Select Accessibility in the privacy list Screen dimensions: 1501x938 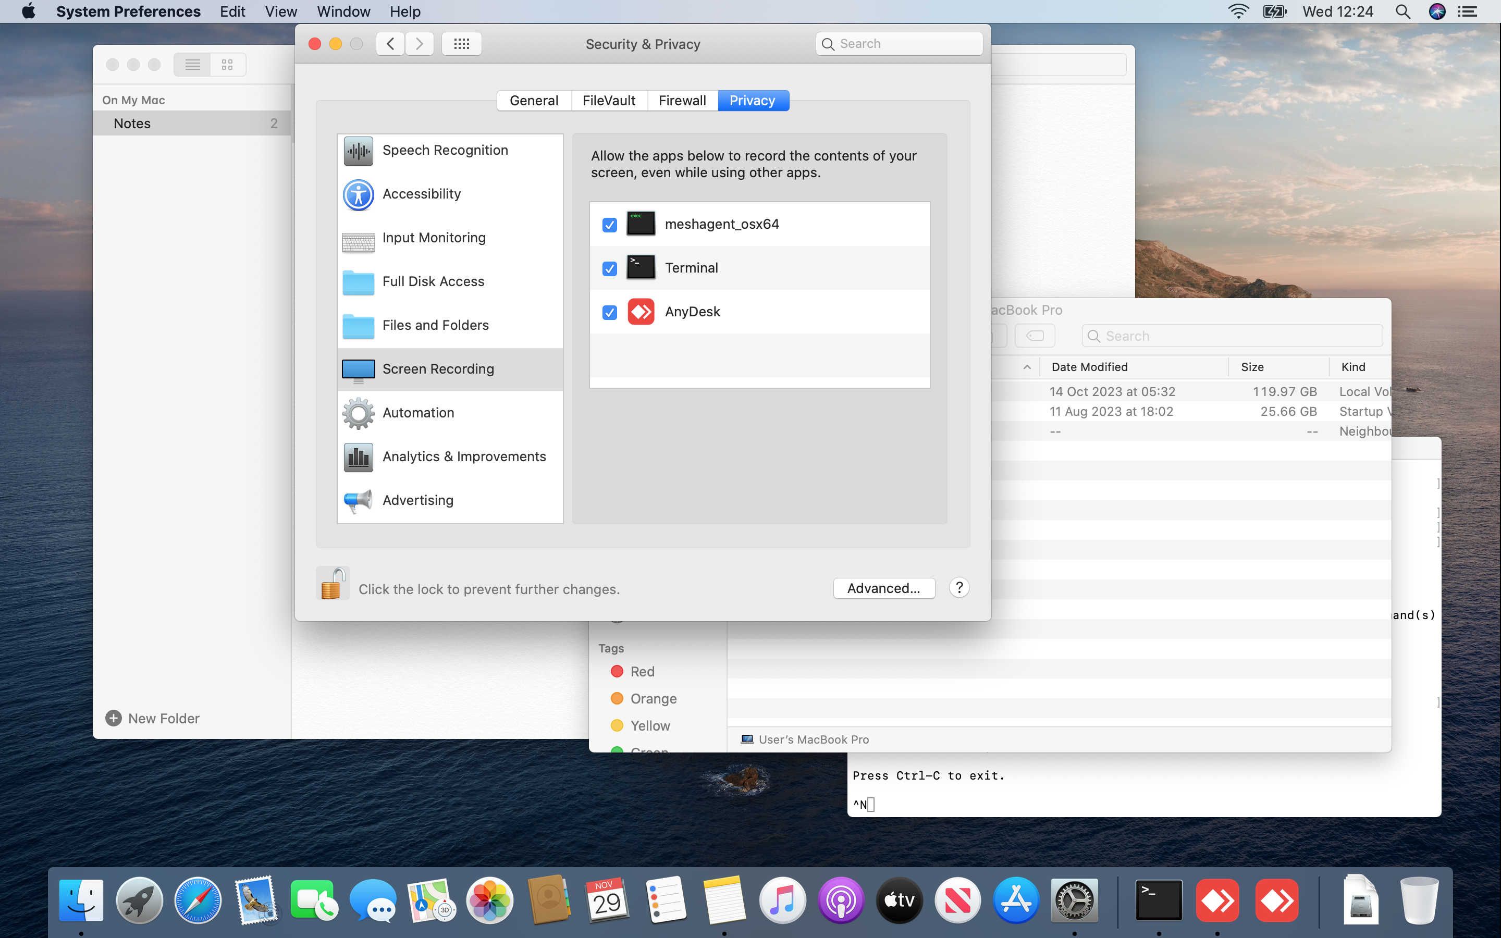coord(422,194)
